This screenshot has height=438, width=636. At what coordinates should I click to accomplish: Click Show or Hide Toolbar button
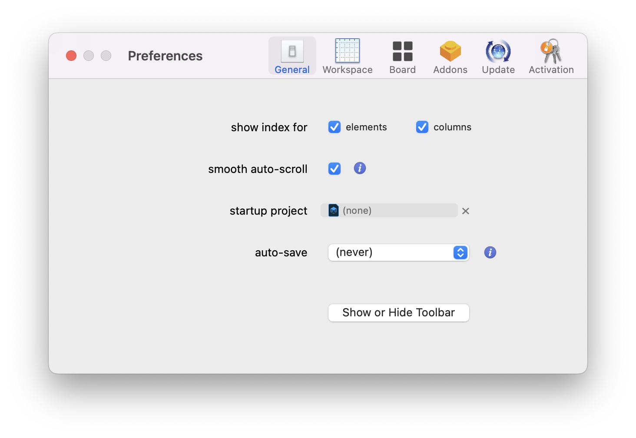(398, 313)
